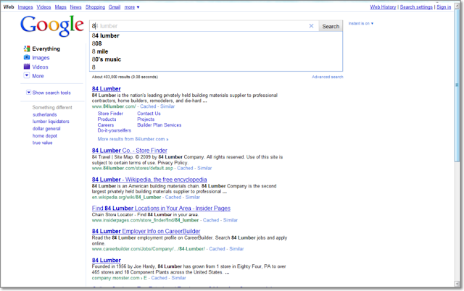Open Videos in the top navigation bar
Screen dimensions: 464x291
[43, 7]
